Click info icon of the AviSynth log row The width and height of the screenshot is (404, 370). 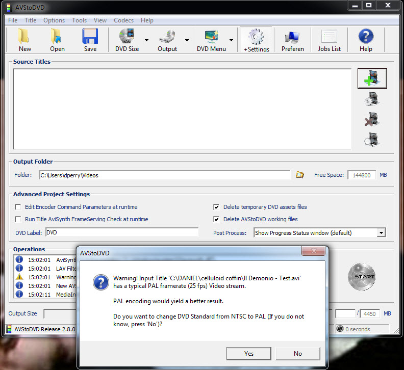click(19, 259)
